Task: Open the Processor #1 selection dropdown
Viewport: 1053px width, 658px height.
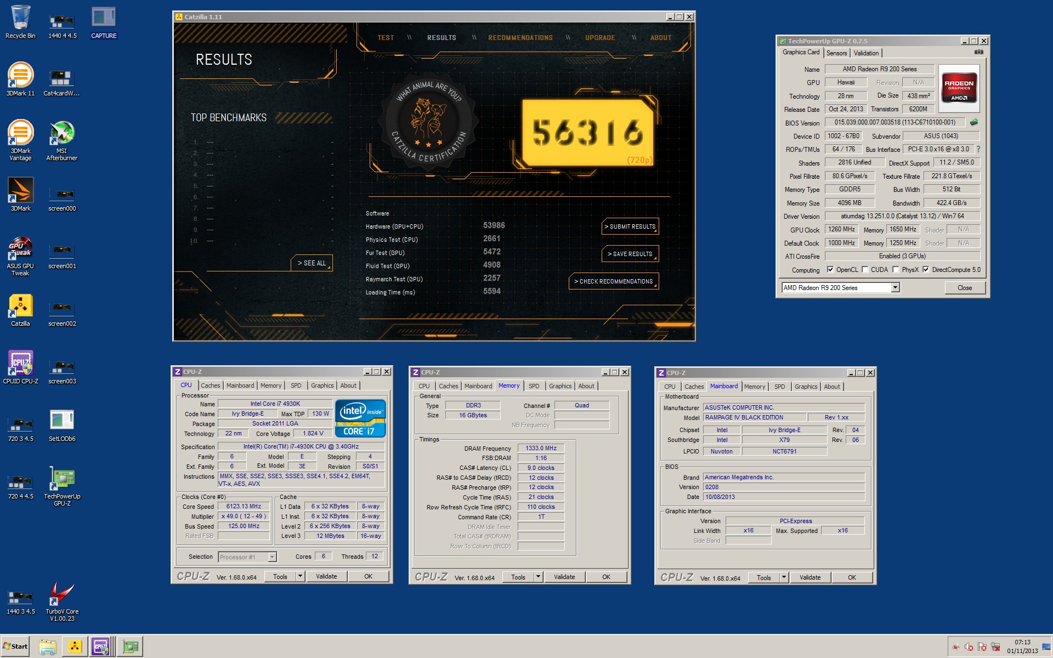Action: click(x=272, y=557)
